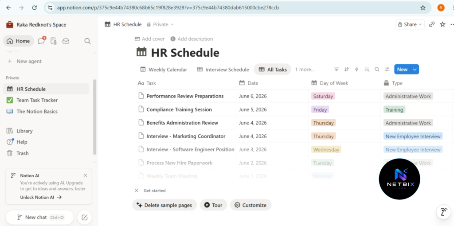Click the pink Saturday tag

pos(323,96)
